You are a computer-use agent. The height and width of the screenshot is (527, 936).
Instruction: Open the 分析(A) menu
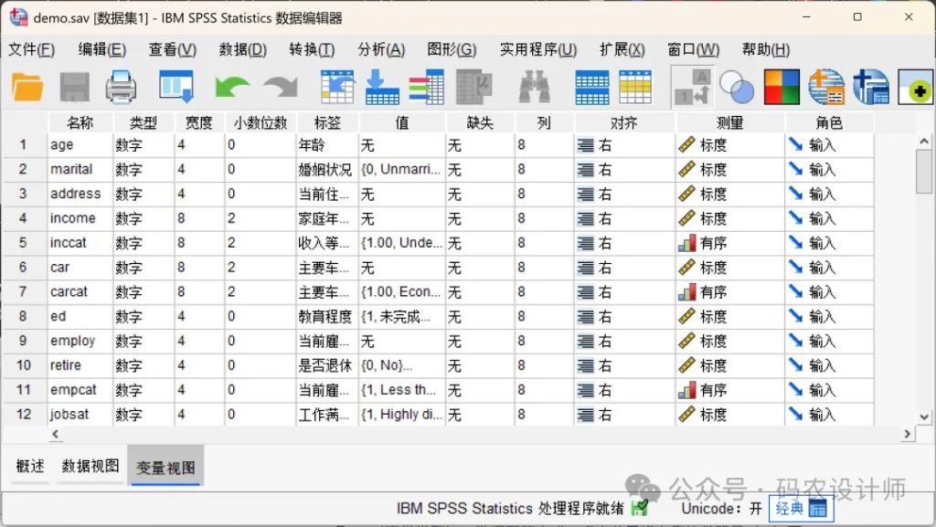[x=381, y=49]
